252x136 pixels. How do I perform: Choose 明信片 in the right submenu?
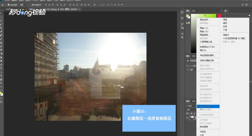(x=226, y=35)
